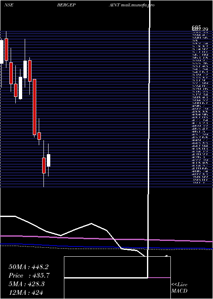Select the BERGEP ticker text
The image size is (213, 299).
tap(66, 5)
